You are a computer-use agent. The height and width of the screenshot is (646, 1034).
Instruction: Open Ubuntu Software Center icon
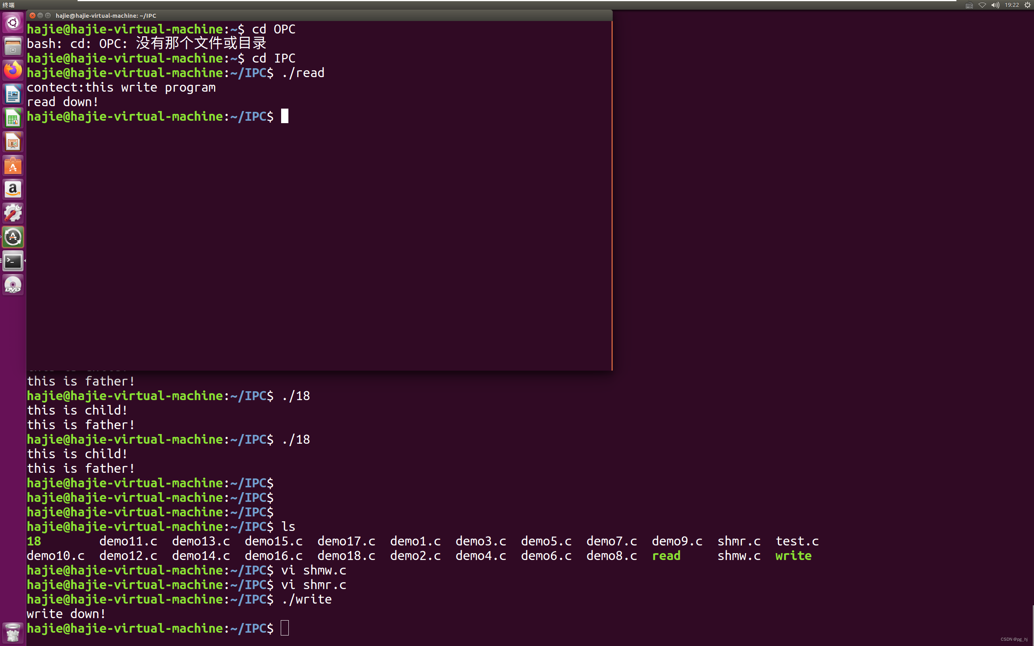[x=13, y=166]
